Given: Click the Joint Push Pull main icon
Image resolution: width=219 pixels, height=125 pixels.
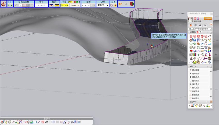Looking at the screenshot, I should (3, 4).
